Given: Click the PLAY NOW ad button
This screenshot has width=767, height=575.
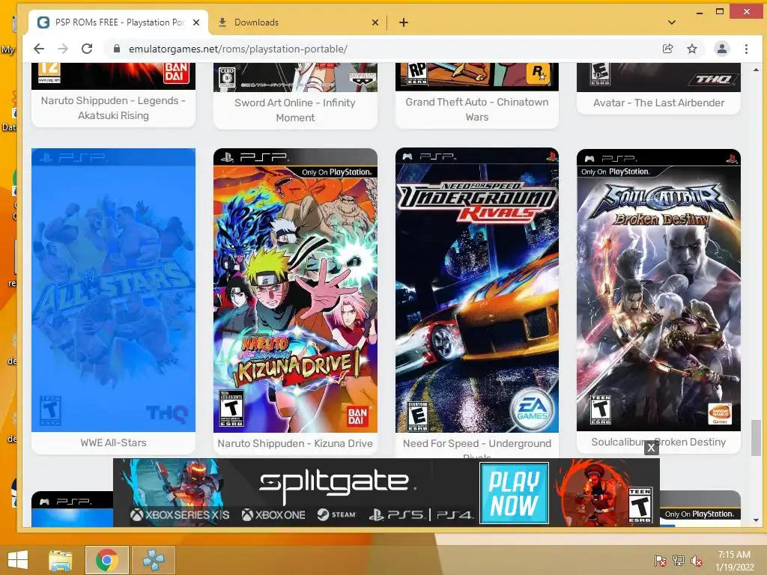Looking at the screenshot, I should 514,493.
